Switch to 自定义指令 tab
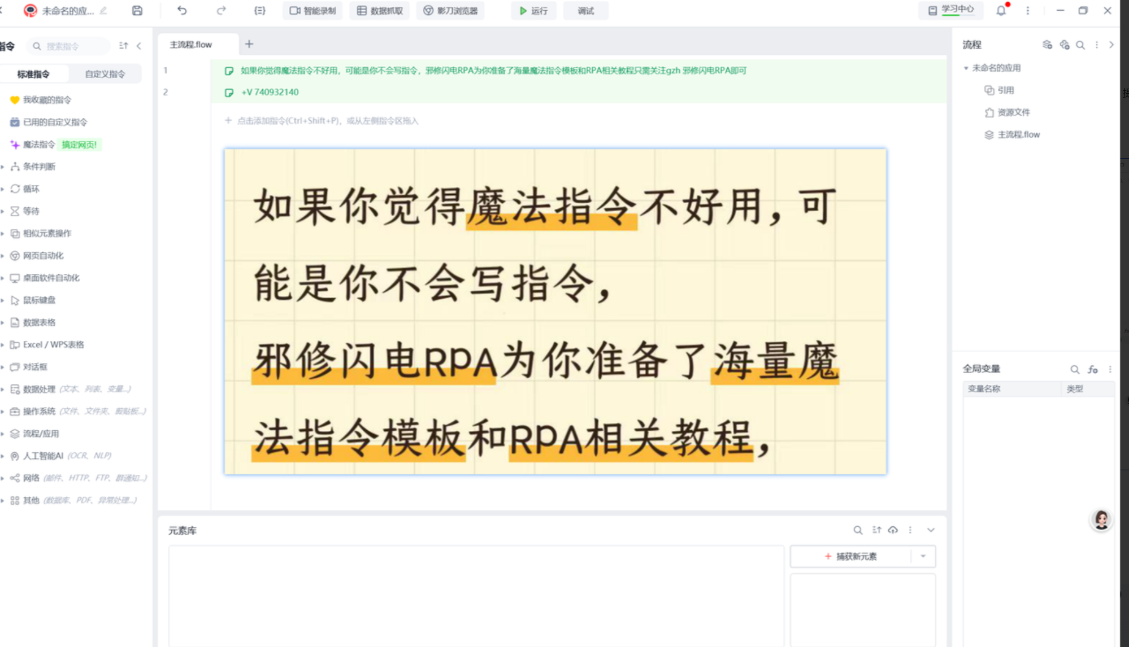This screenshot has width=1129, height=647. point(105,74)
